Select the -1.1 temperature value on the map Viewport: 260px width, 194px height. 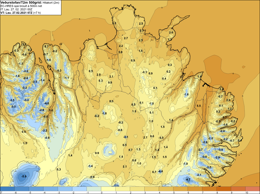(x=67, y=78)
